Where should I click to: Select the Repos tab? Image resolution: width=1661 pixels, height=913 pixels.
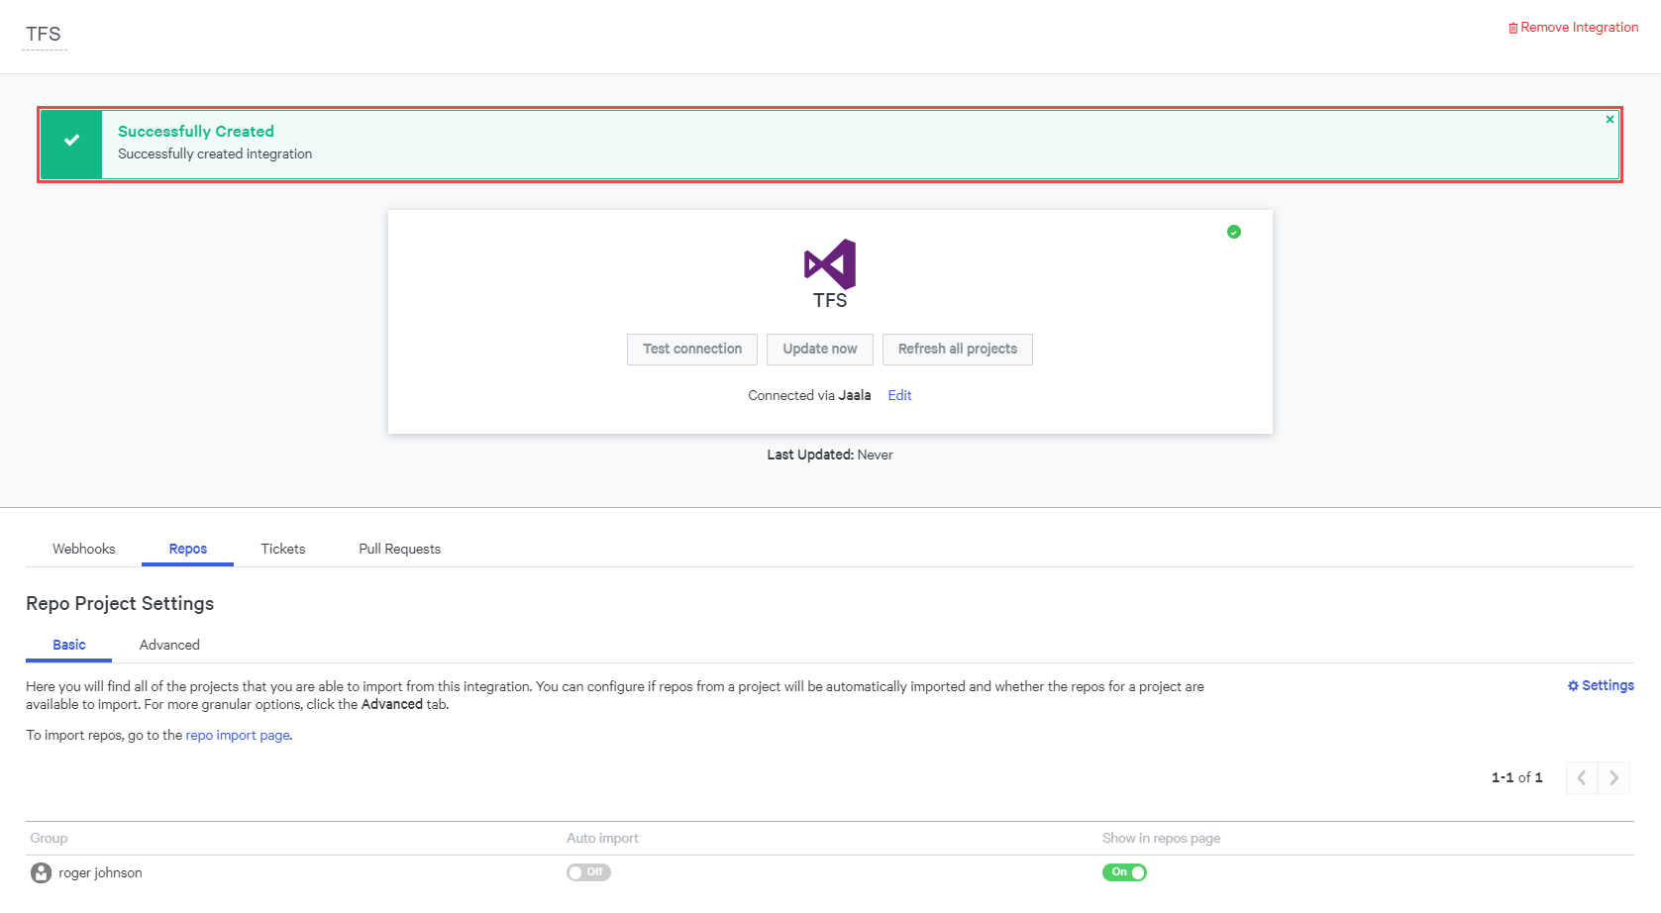pos(188,549)
